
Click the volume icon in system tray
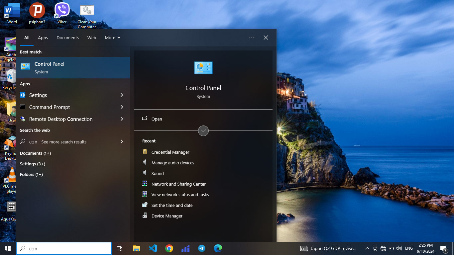coord(399,248)
